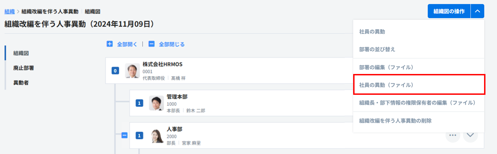Click the minus icon beside 全部閉じる
497x154 pixels.
pyautogui.click(x=152, y=44)
